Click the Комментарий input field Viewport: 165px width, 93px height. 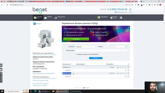click(101, 51)
